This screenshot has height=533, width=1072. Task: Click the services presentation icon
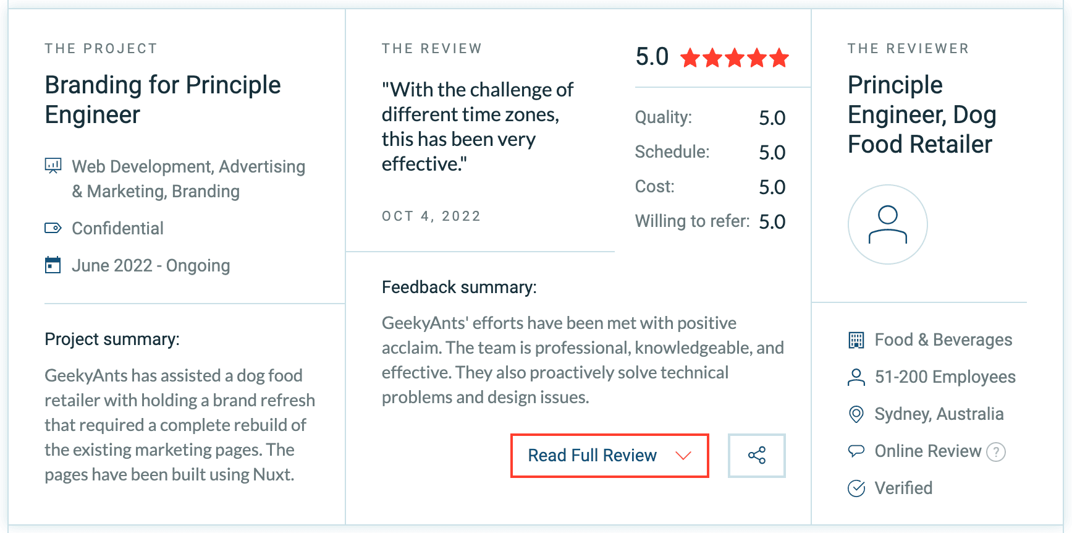53,166
